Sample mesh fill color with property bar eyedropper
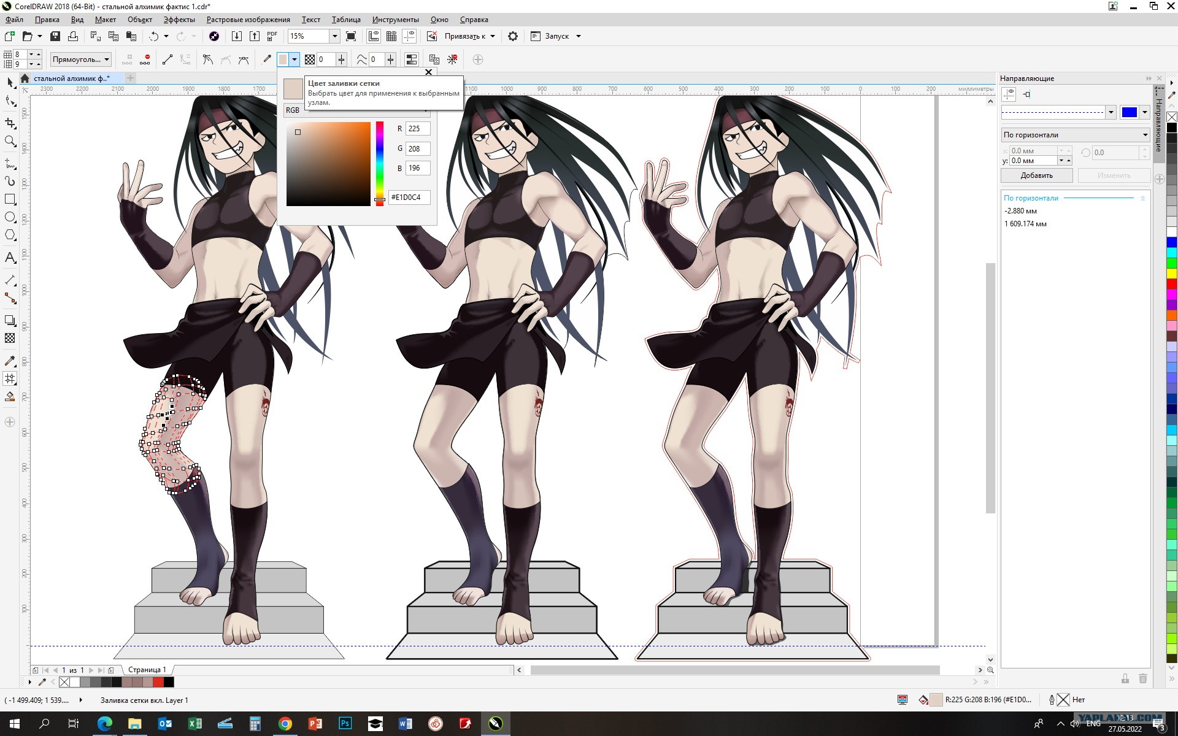Screen dimensions: 1178x736 point(267,59)
